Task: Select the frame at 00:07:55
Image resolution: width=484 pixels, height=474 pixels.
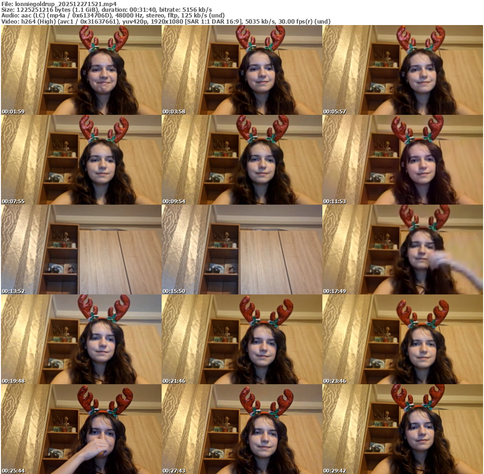Action: 81,160
